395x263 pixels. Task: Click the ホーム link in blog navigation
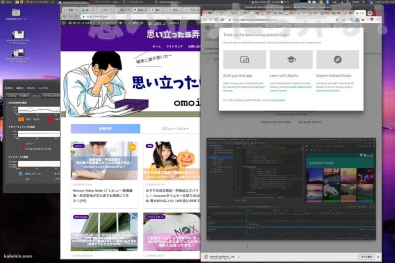pyautogui.click(x=157, y=46)
